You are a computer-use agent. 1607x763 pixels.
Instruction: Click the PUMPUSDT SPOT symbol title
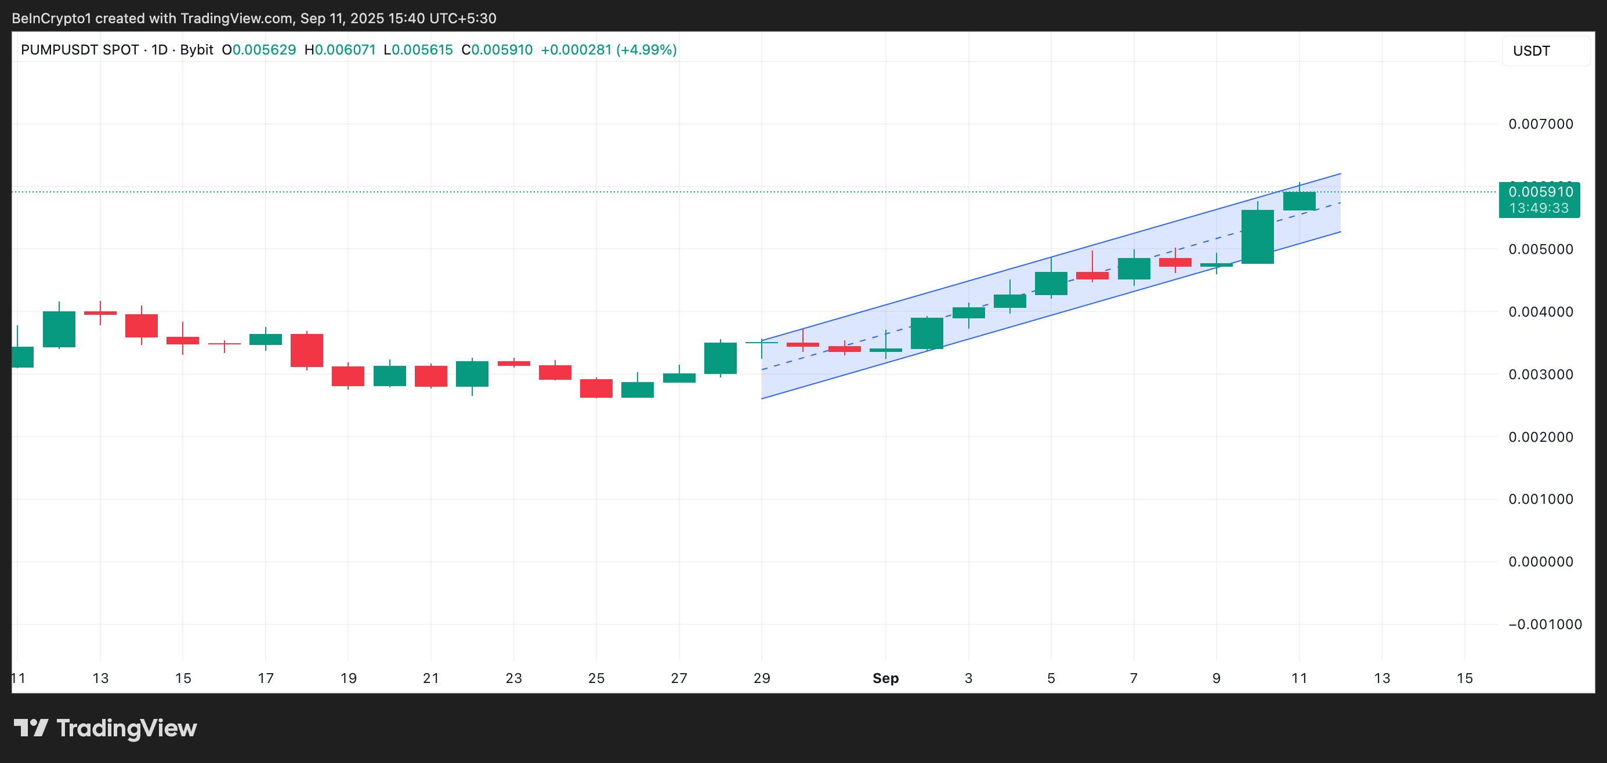[79, 50]
